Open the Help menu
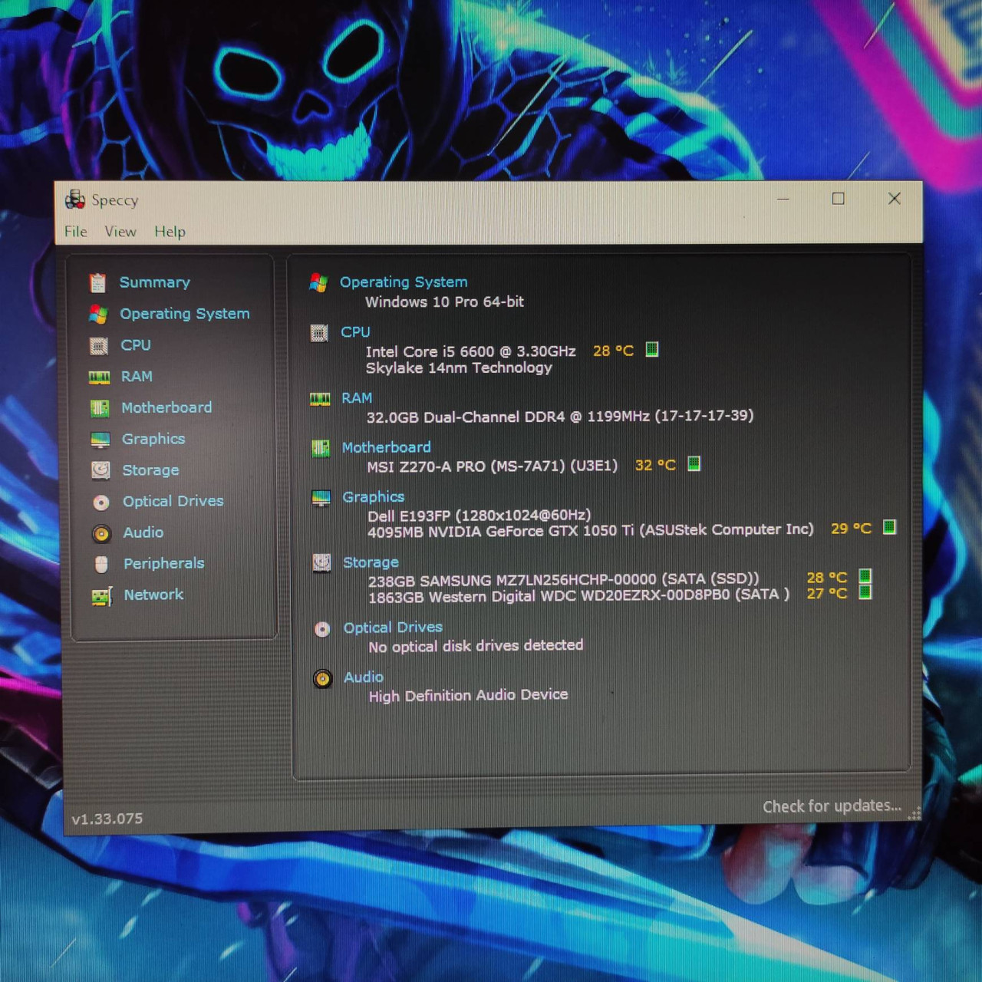Viewport: 982px width, 982px height. (x=170, y=232)
